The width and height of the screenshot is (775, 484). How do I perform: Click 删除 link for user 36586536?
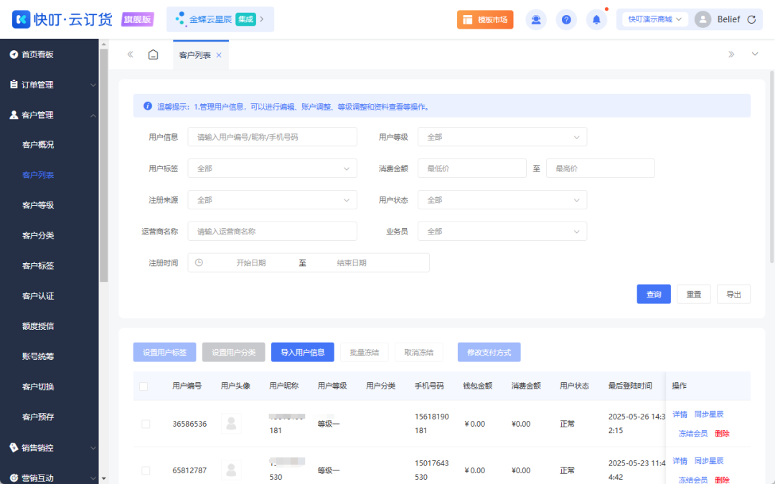(721, 433)
